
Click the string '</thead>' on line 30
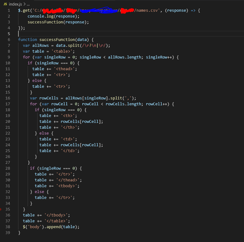(x=68, y=180)
